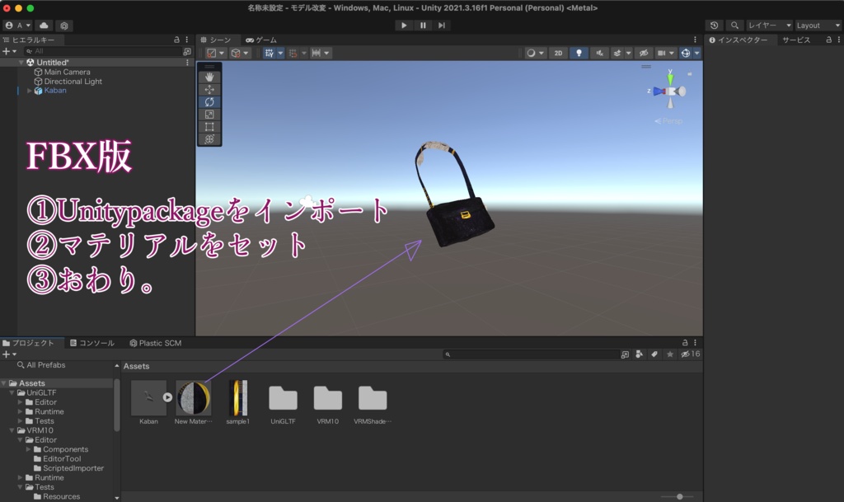The width and height of the screenshot is (844, 502).
Task: Click the Pause button
Action: click(422, 25)
